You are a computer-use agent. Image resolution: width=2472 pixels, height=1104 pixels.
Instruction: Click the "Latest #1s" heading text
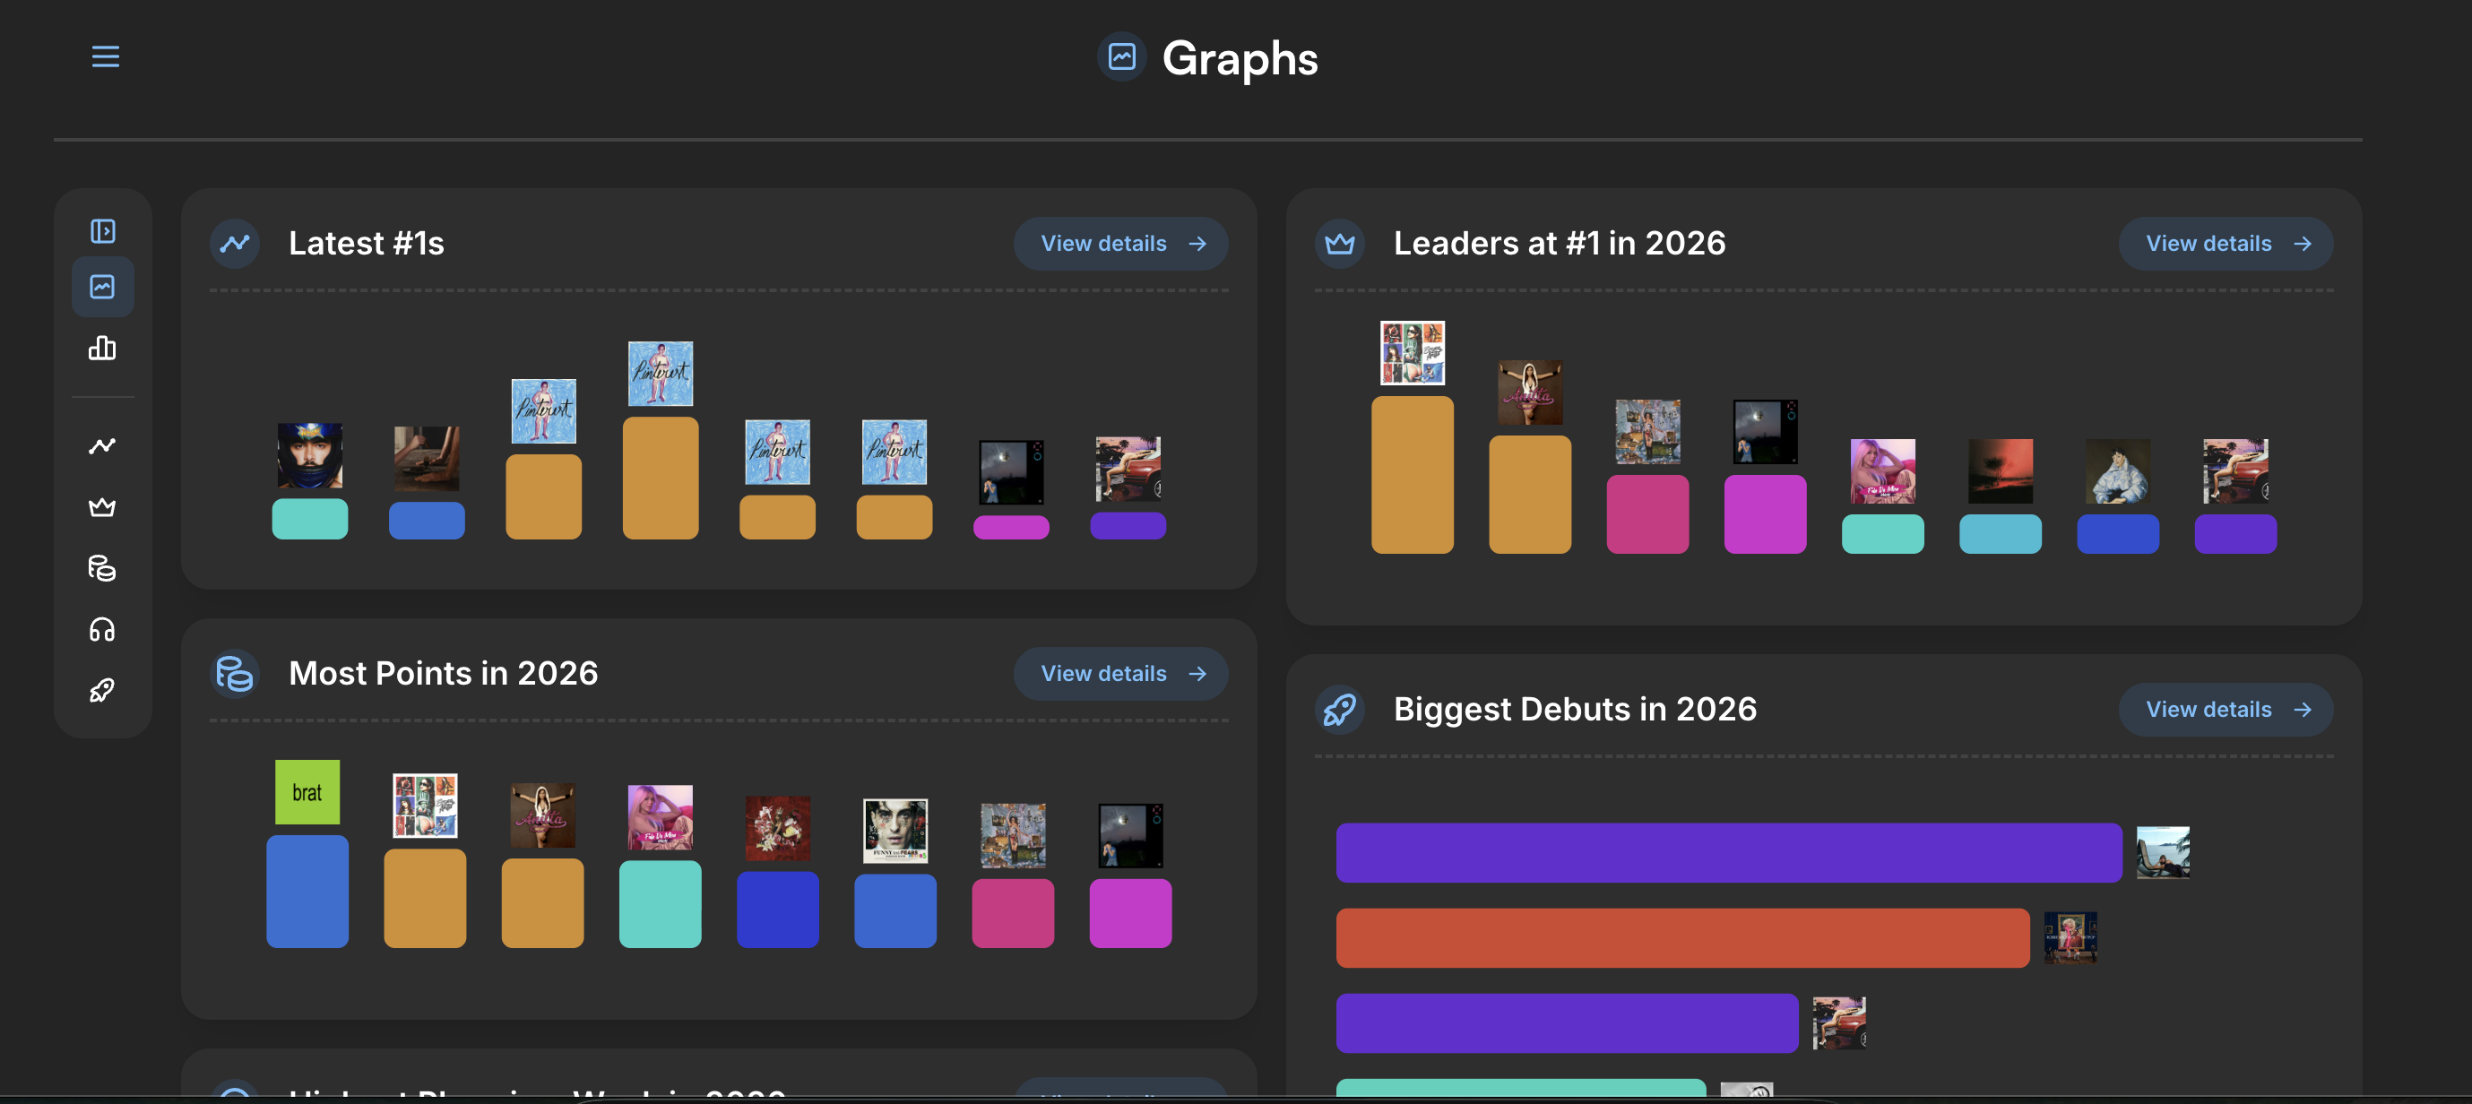(x=367, y=244)
